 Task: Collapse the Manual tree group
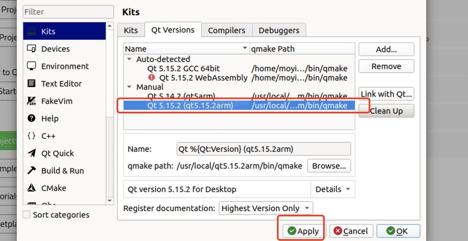[129, 87]
